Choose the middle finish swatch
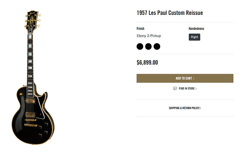Viewport: 245px width, 152px height. 148,46
